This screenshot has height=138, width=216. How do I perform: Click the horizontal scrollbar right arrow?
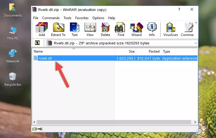[195, 122]
